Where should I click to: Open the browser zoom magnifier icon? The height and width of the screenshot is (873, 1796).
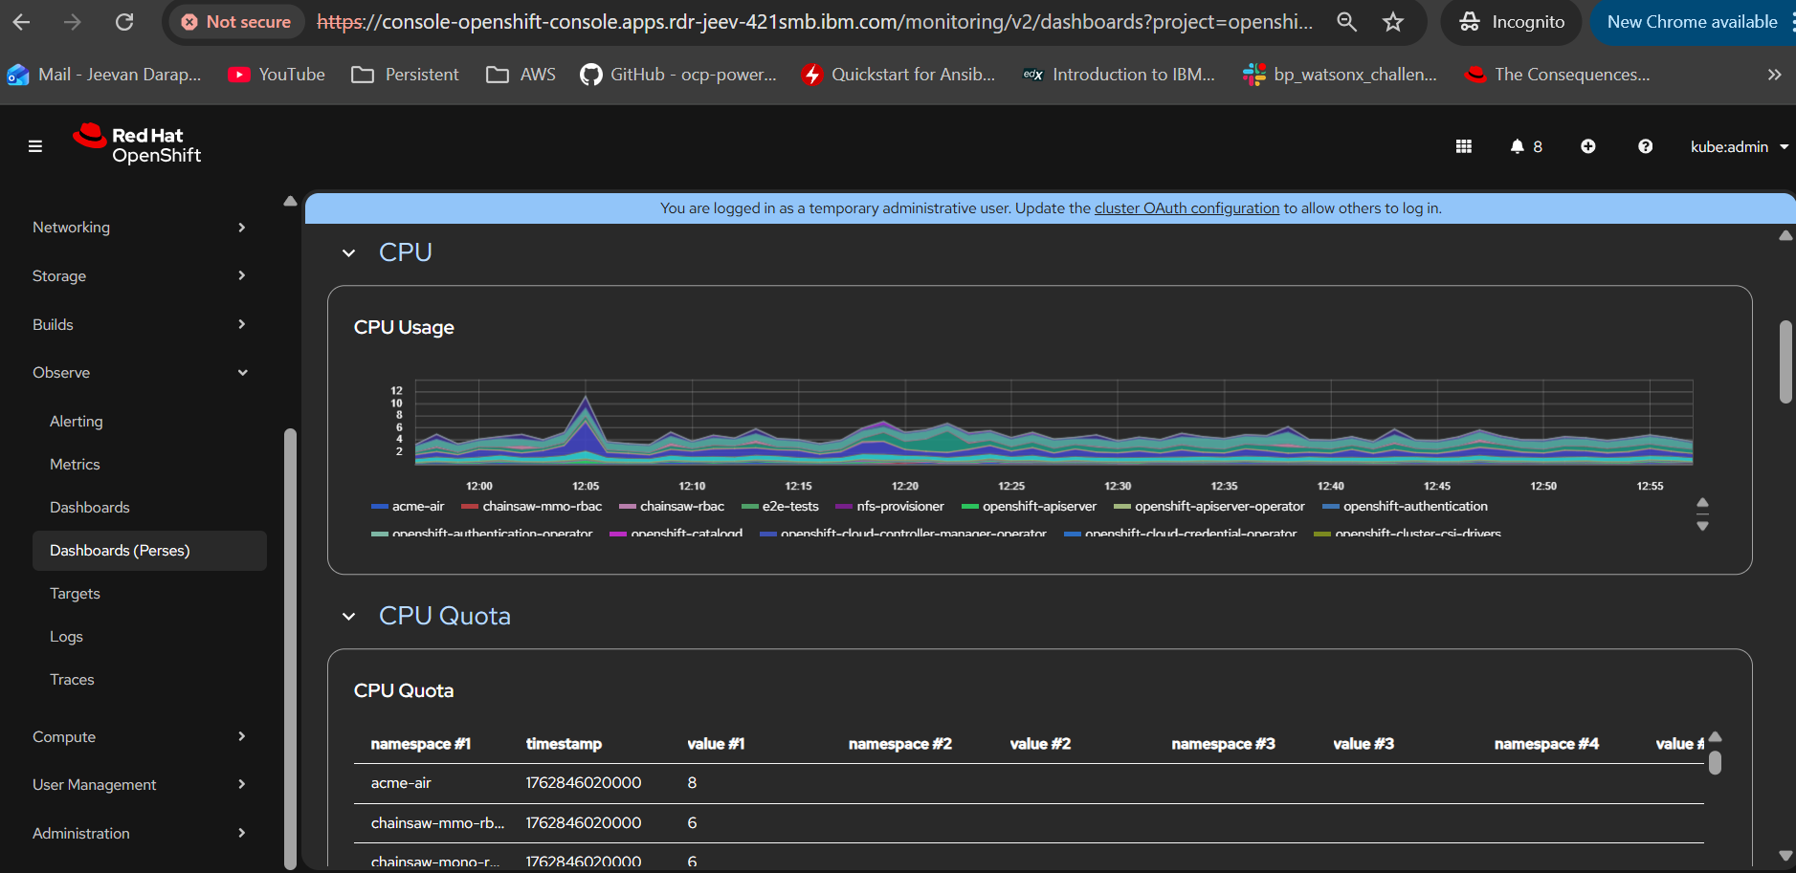tap(1346, 22)
